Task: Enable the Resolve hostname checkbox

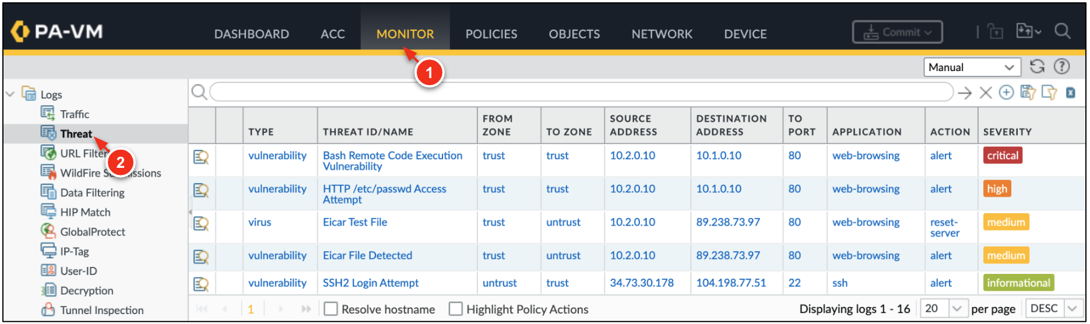Action: point(331,309)
